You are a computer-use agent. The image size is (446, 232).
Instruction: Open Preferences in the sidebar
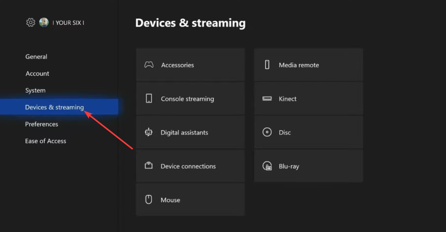click(x=42, y=124)
